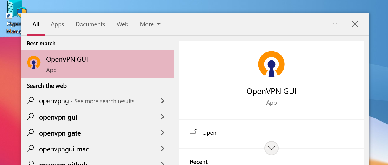Open the three-dot options menu
The width and height of the screenshot is (388, 165).
point(336,24)
